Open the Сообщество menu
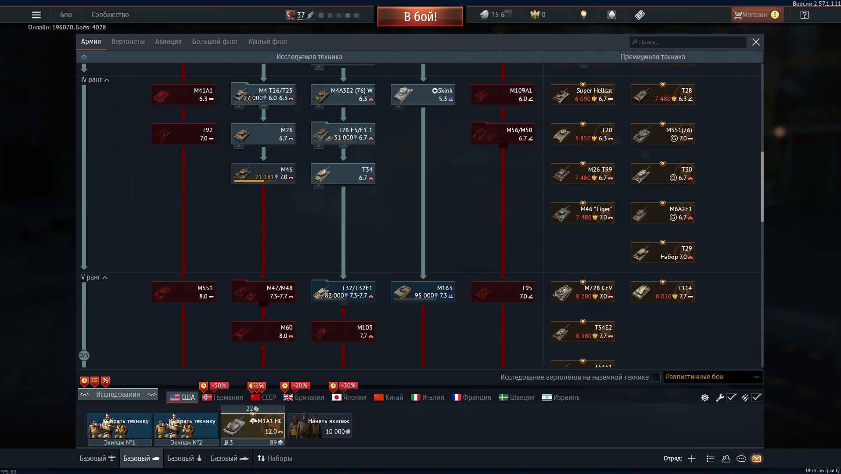 click(x=110, y=15)
